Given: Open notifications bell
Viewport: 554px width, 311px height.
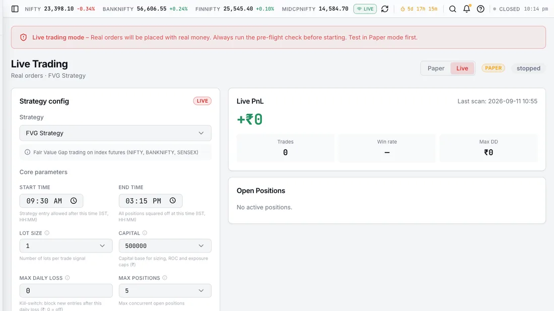Looking at the screenshot, I should coord(467,9).
